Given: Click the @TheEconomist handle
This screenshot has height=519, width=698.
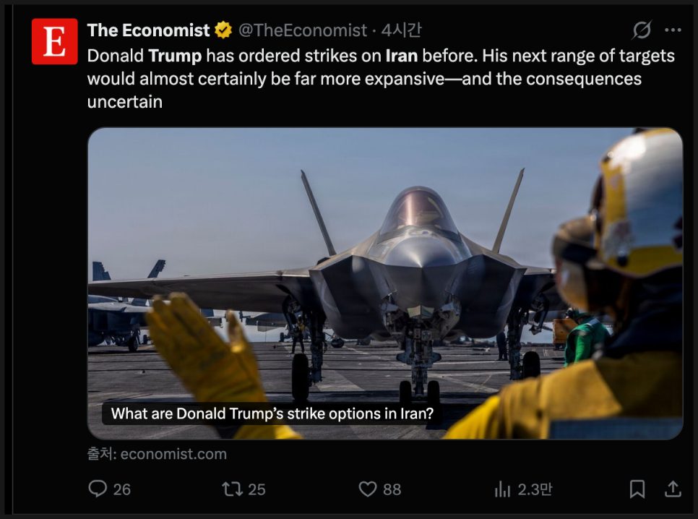Looking at the screenshot, I should (x=303, y=30).
